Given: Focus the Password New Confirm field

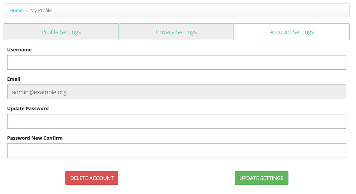Looking at the screenshot, I should point(177,151).
